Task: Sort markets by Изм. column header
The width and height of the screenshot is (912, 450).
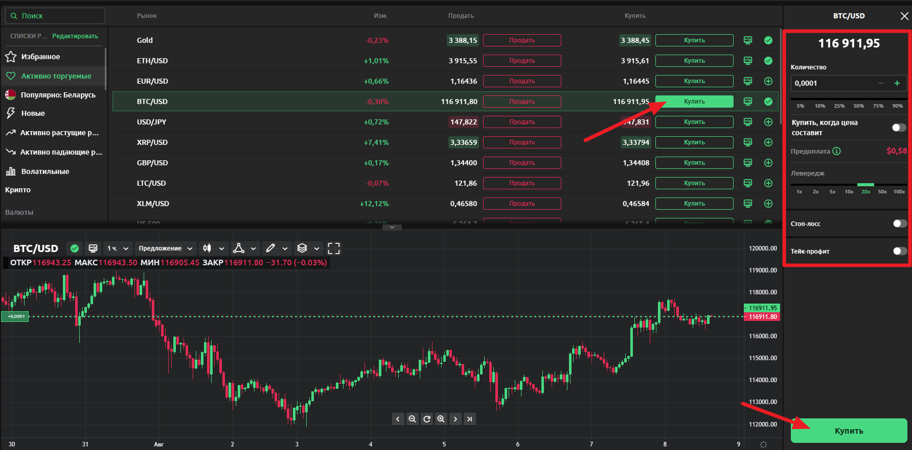Action: [x=381, y=16]
